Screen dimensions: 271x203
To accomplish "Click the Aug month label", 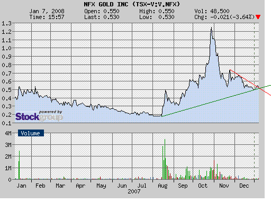I will pos(162,186).
